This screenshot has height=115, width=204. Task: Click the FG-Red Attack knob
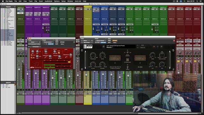click(93, 65)
